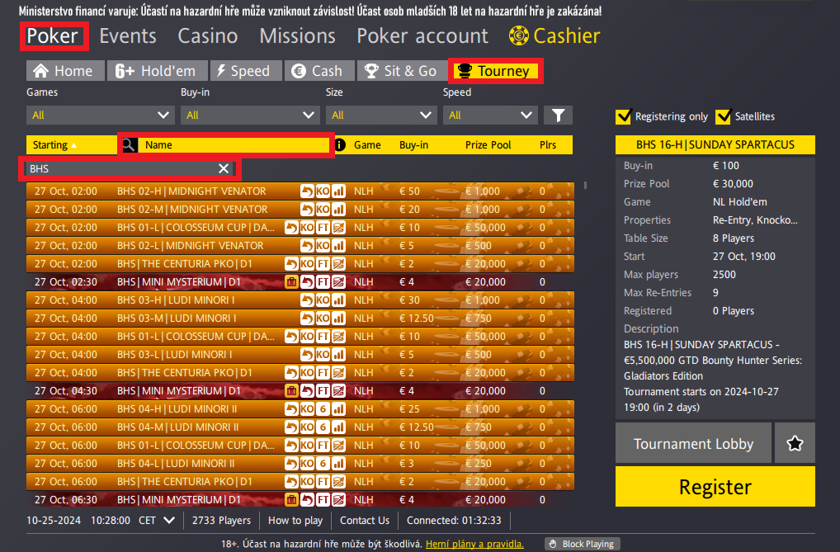Screen dimensions: 840x552
Task: Go to the Home lobby tab
Action: click(64, 71)
